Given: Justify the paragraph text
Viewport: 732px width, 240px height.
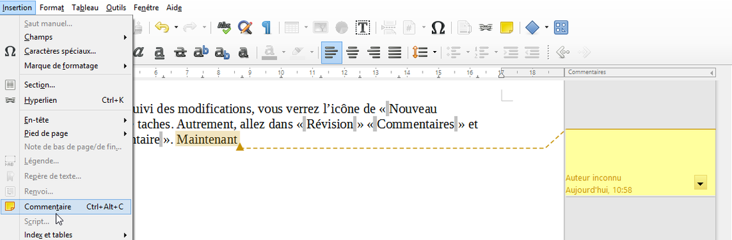Looking at the screenshot, I should click(395, 52).
